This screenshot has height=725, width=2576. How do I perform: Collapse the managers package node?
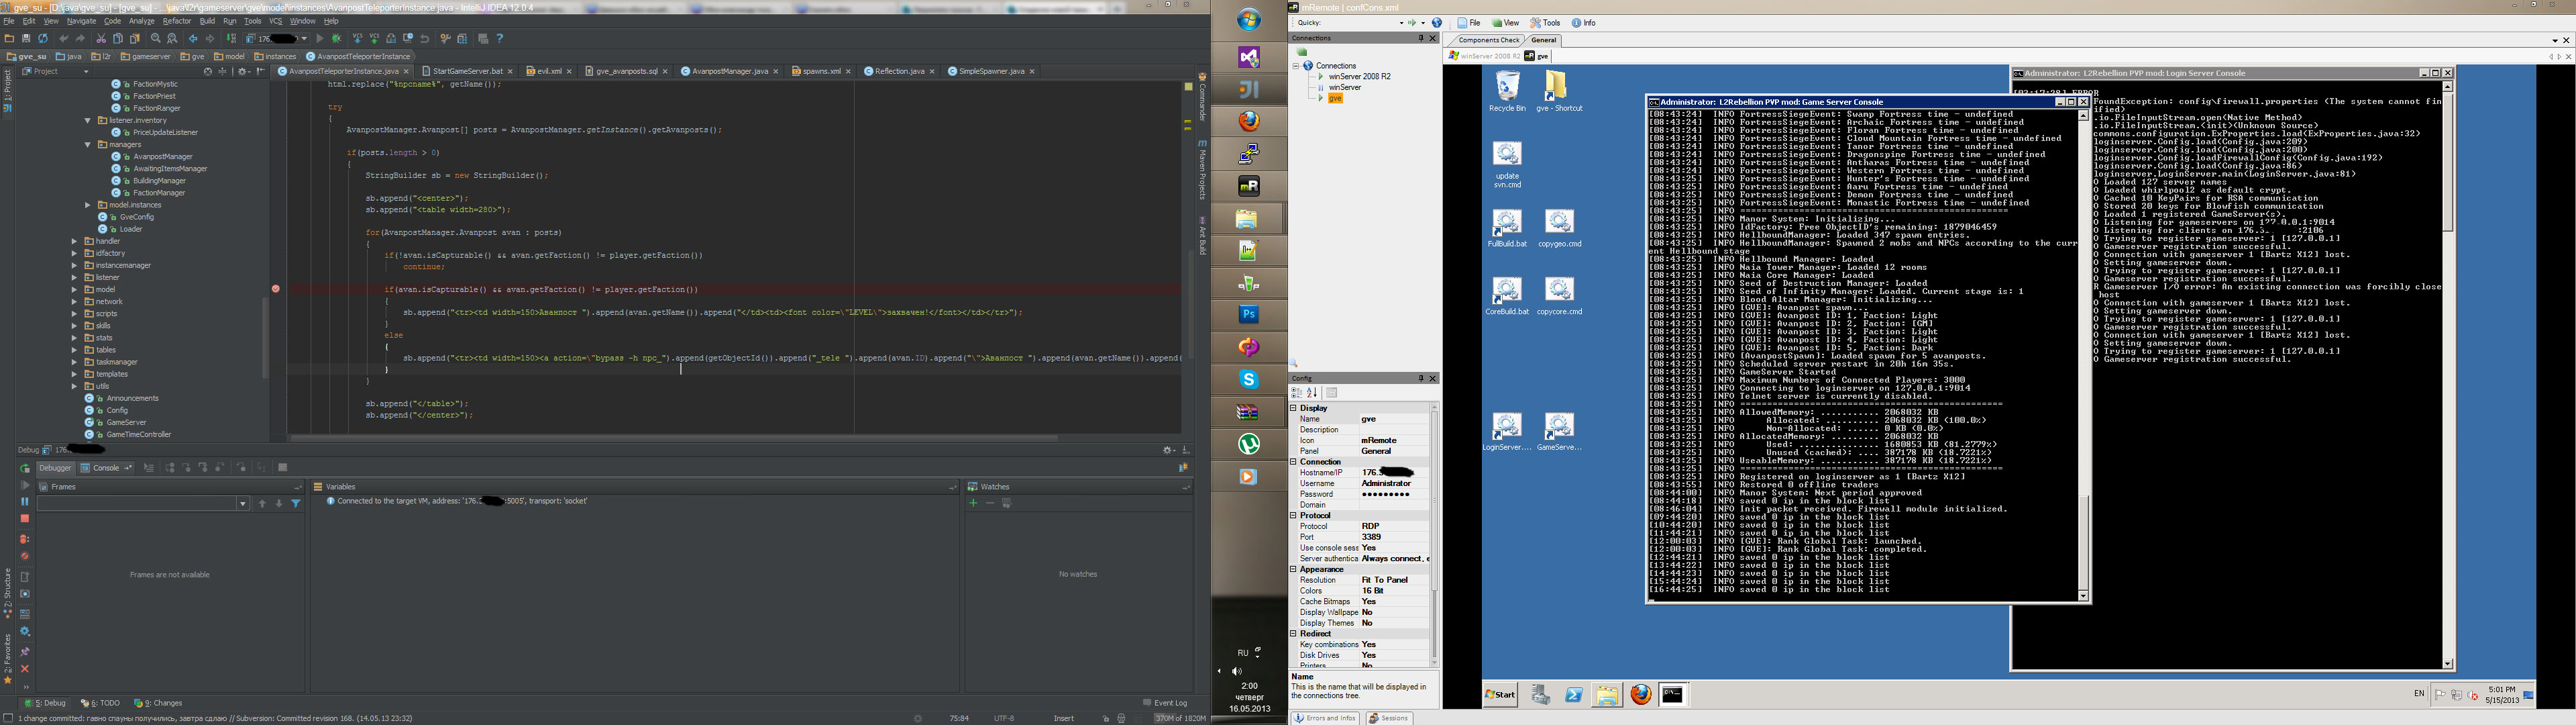click(x=88, y=144)
